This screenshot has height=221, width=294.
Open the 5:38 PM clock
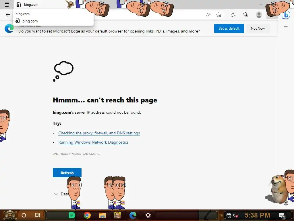[x=258, y=215]
